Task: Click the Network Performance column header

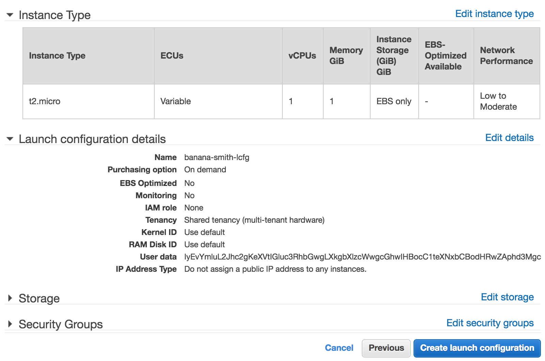Action: pyautogui.click(x=507, y=56)
